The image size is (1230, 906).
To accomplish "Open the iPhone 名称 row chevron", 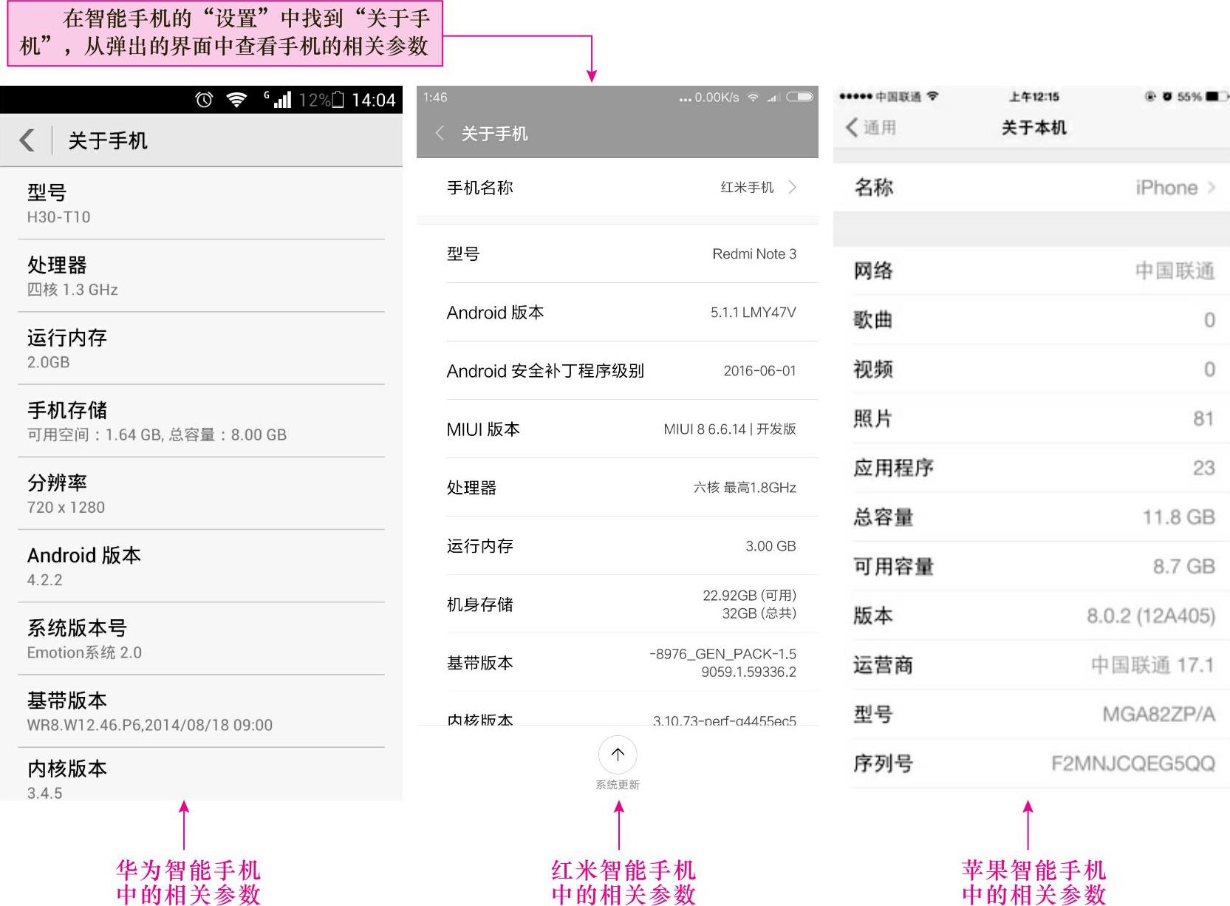I will [x=1212, y=188].
